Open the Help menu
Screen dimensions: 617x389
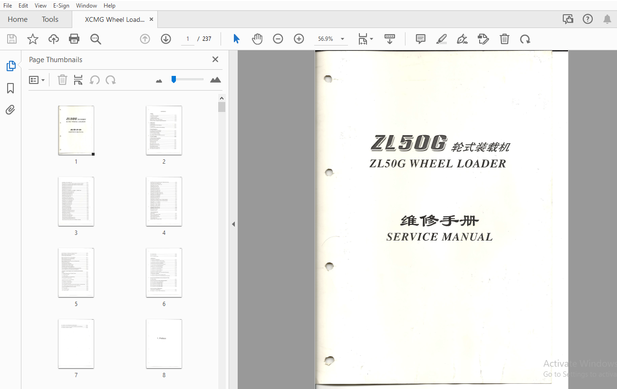pos(109,5)
